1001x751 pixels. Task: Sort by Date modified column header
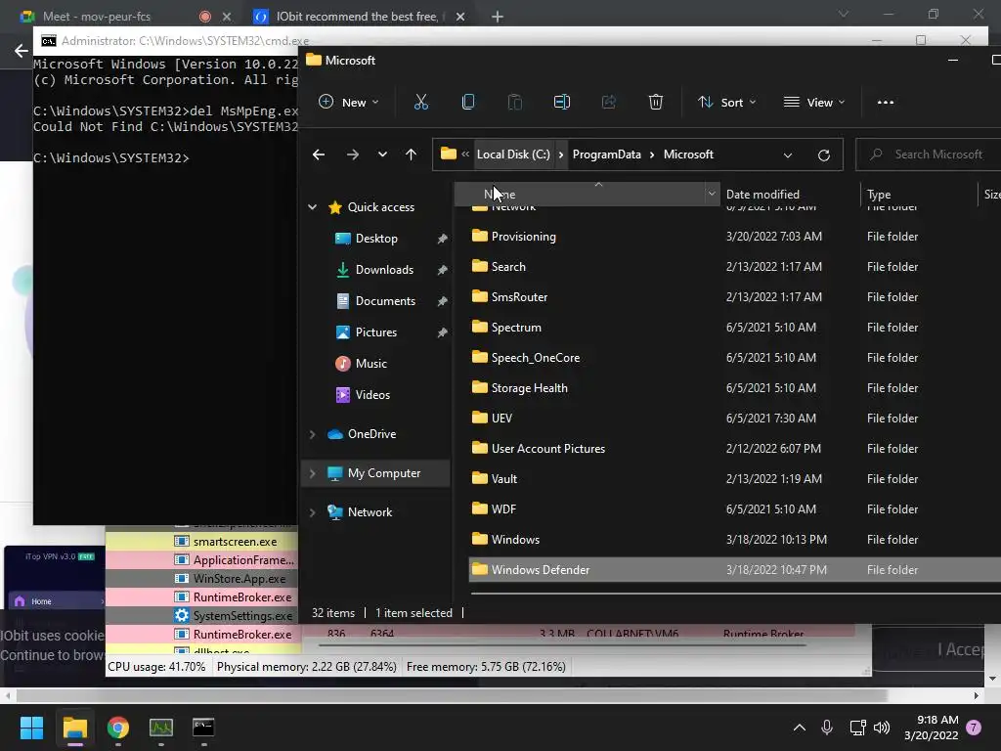point(762,195)
